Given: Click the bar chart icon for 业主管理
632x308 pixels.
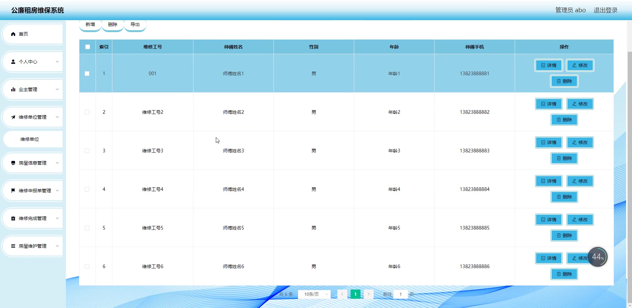Looking at the screenshot, I should coord(13,89).
